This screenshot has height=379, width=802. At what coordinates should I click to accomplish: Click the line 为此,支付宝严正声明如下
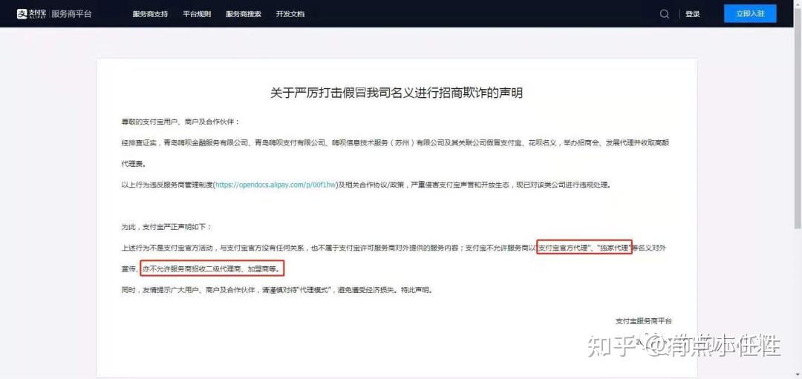pos(166,227)
